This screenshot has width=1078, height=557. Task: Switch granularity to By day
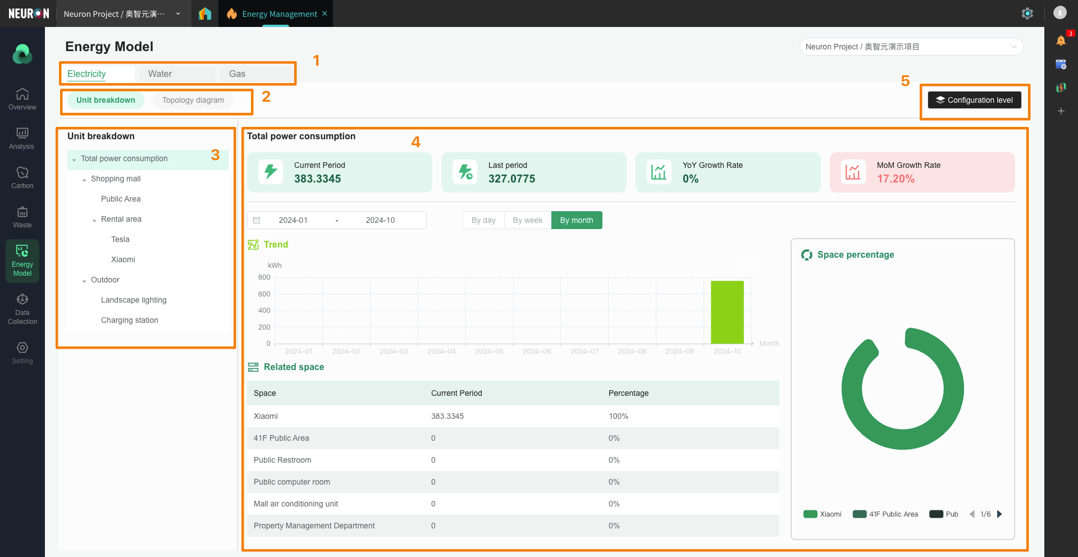483,220
